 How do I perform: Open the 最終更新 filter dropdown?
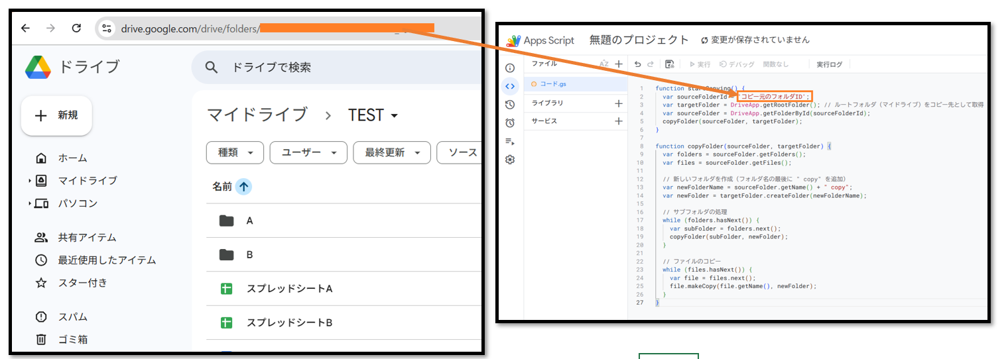click(391, 153)
